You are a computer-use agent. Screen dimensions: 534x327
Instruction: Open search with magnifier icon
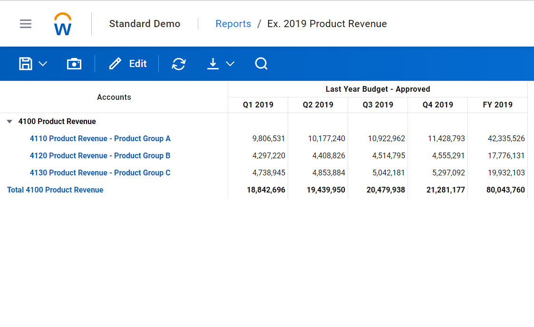261,64
